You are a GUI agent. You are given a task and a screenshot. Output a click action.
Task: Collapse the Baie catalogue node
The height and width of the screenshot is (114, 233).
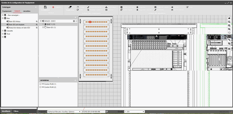click(3, 18)
